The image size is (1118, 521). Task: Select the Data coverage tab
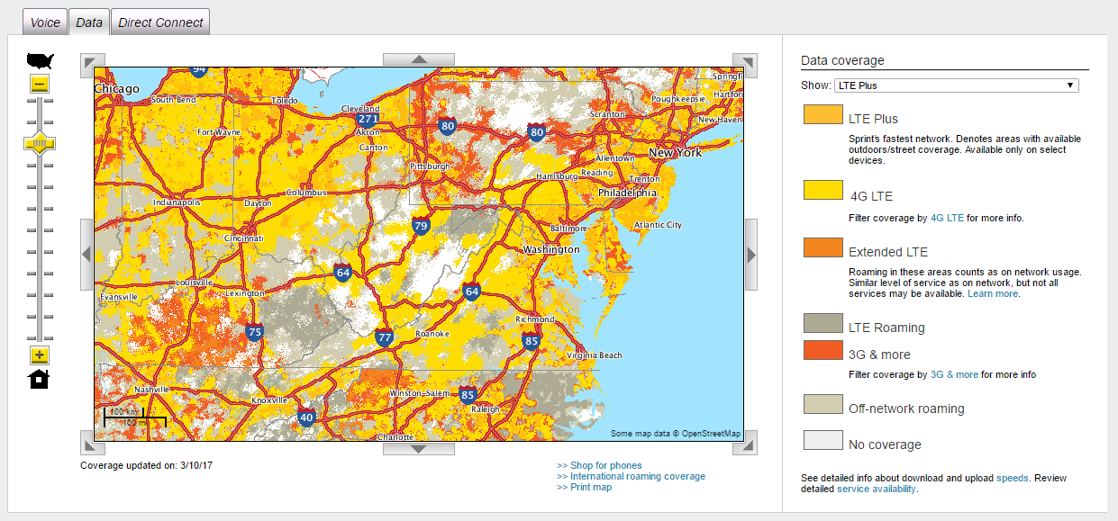[89, 22]
